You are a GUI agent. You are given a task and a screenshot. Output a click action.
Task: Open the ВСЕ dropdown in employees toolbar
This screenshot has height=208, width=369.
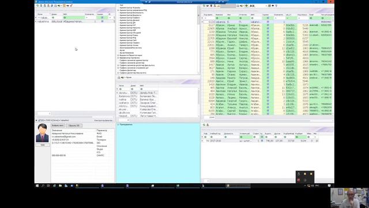[266, 6]
